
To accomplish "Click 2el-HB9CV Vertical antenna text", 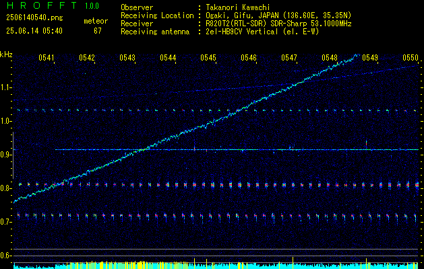I will coord(262,32).
